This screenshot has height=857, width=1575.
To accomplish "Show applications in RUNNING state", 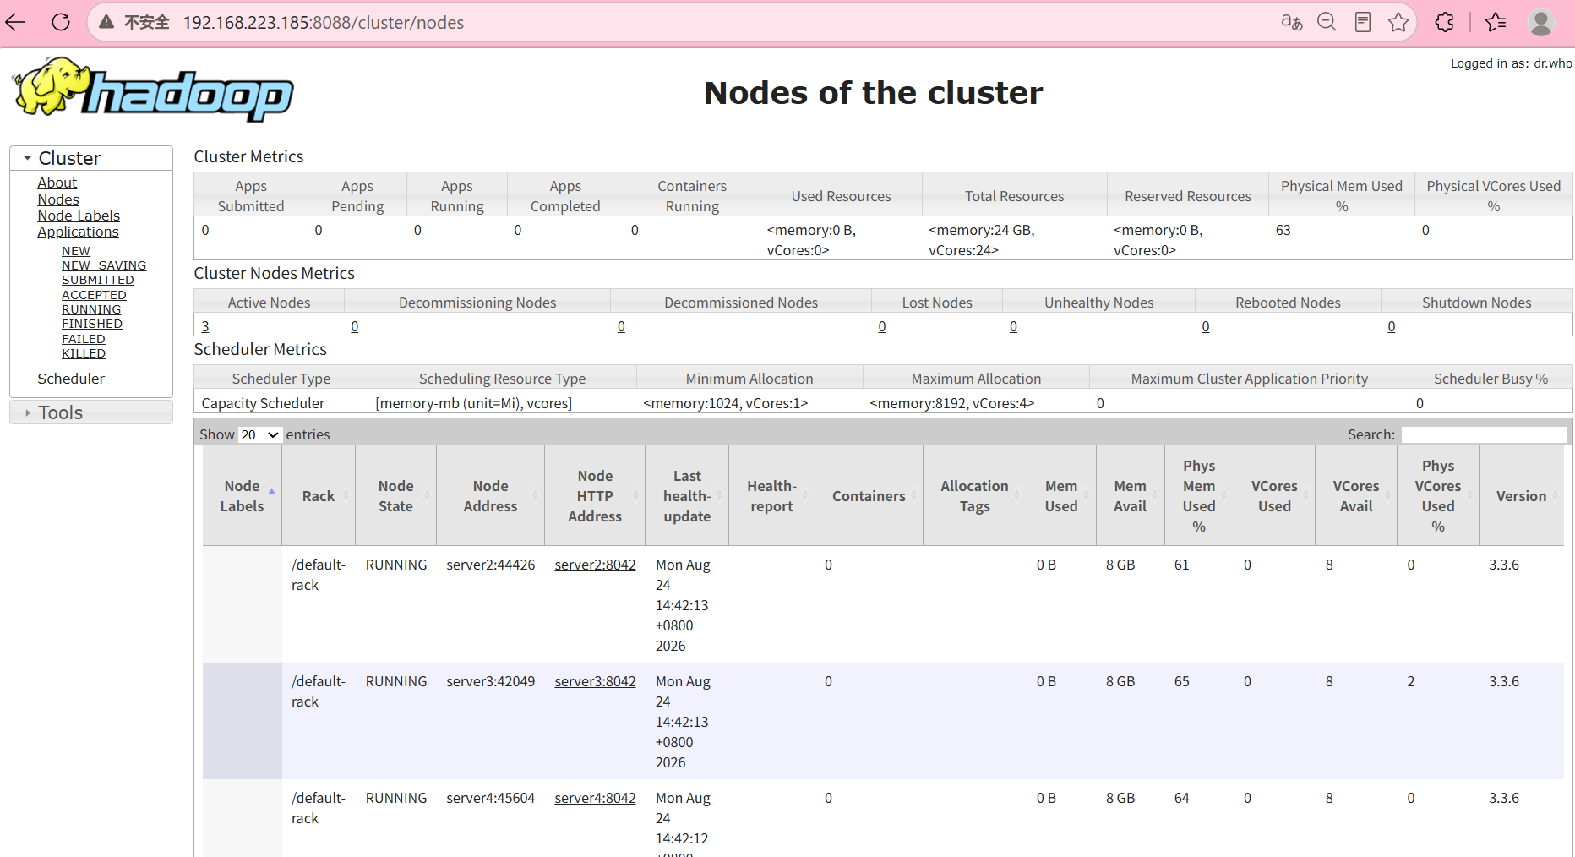I will click(x=91, y=309).
